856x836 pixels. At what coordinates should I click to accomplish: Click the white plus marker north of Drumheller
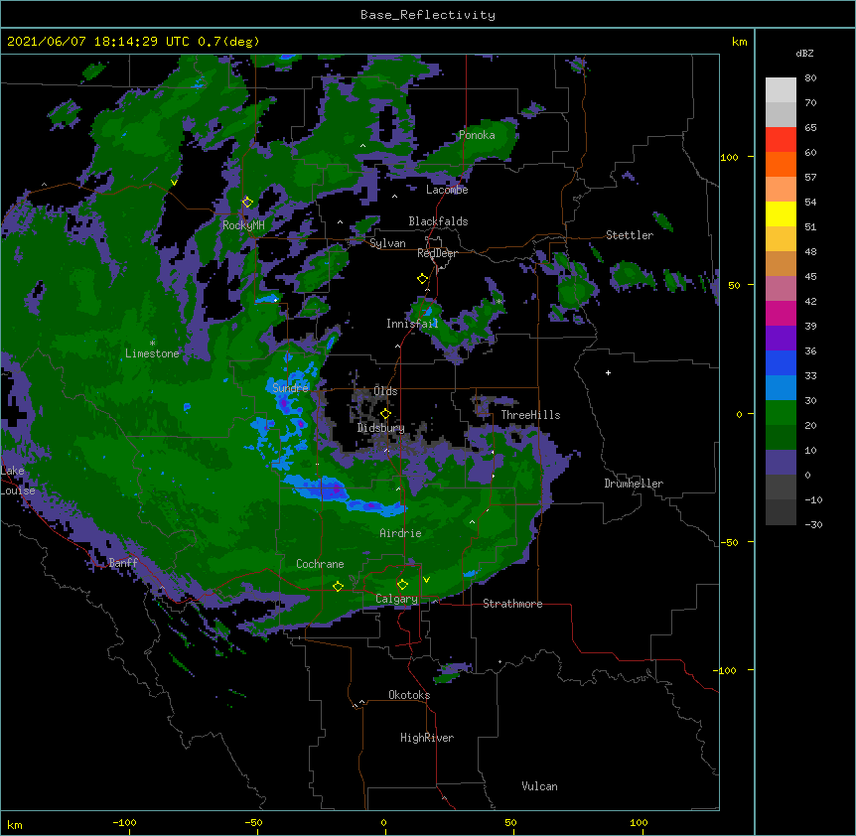pyautogui.click(x=608, y=372)
